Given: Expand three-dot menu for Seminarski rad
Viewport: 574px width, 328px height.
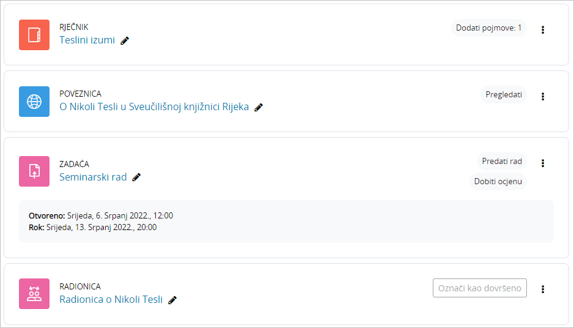Looking at the screenshot, I should pos(543,163).
